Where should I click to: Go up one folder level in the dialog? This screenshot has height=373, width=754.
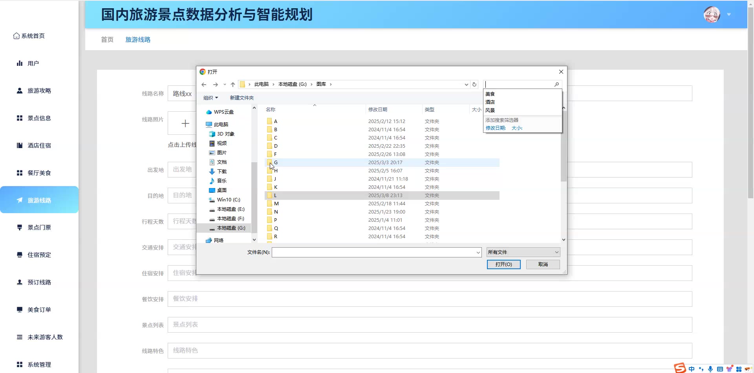233,85
